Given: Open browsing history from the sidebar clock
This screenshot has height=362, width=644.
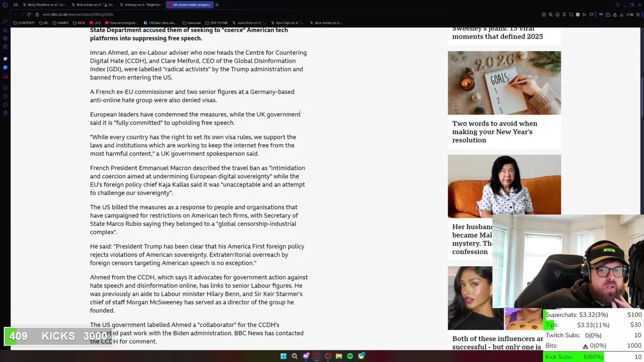Looking at the screenshot, I should pos(6,96).
